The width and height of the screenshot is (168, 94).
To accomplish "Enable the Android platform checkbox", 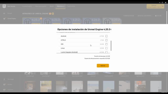I will click(x=106, y=36).
